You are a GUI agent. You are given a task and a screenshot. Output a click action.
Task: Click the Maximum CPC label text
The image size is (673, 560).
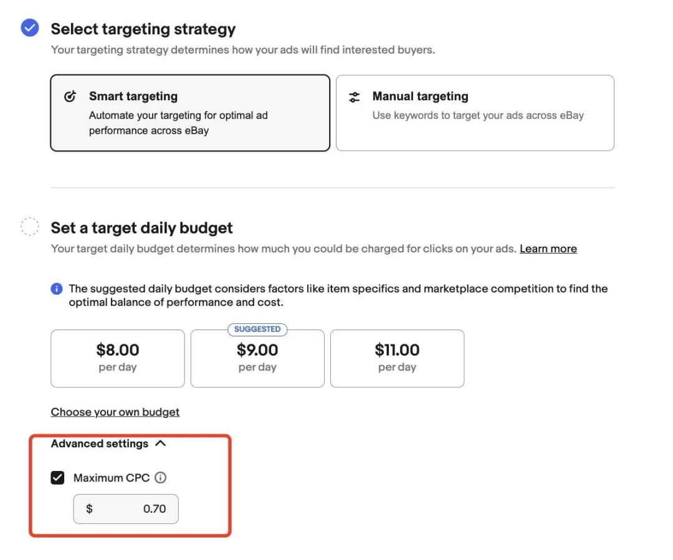112,478
